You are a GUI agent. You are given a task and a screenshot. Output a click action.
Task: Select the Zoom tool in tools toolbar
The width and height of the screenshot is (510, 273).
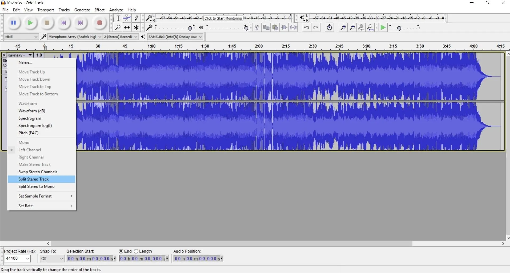(x=118, y=27)
